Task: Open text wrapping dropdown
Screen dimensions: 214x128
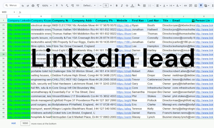Action: (x=172, y=6)
